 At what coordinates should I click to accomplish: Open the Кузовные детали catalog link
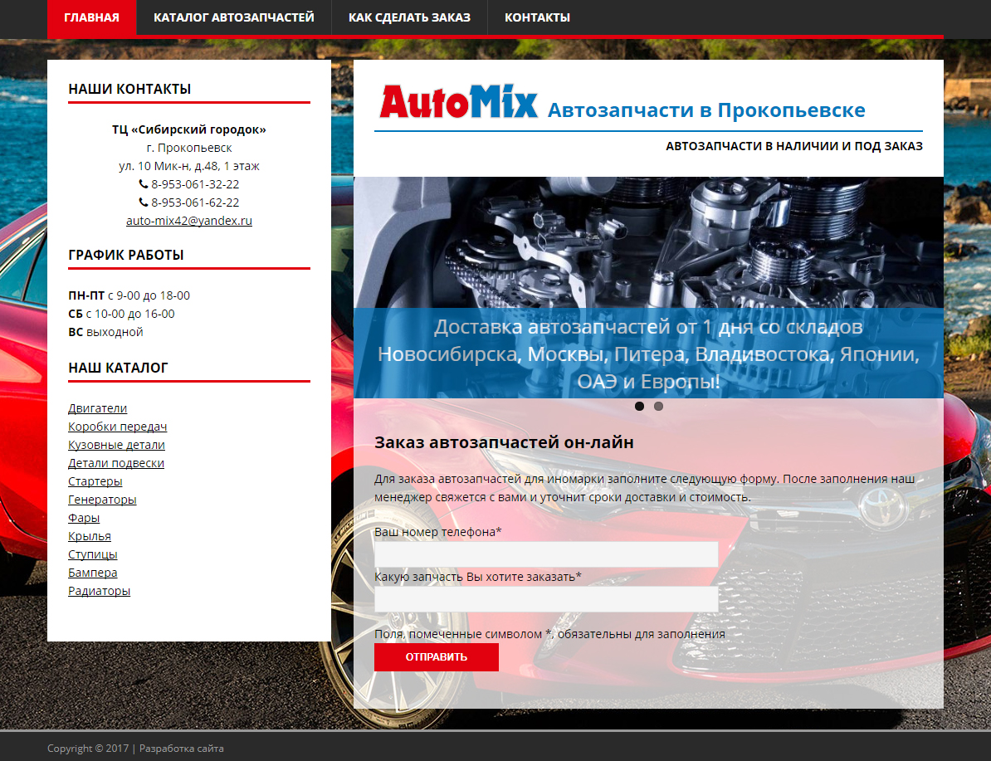pos(116,445)
